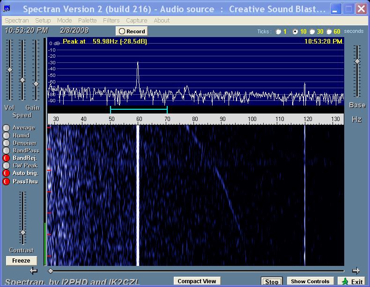Viewport: 370px width, 287px height.
Task: Click the Speed slider handle
Action: click(22, 80)
